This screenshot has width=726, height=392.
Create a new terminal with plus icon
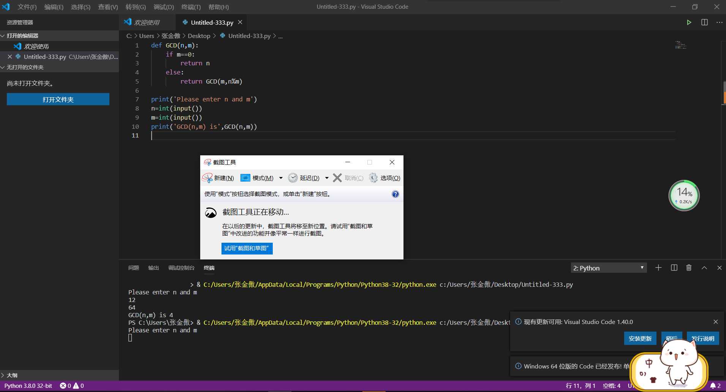658,268
